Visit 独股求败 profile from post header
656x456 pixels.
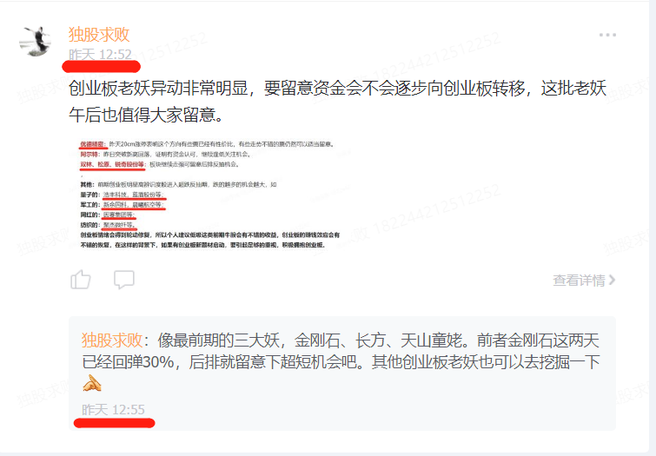tap(99, 34)
